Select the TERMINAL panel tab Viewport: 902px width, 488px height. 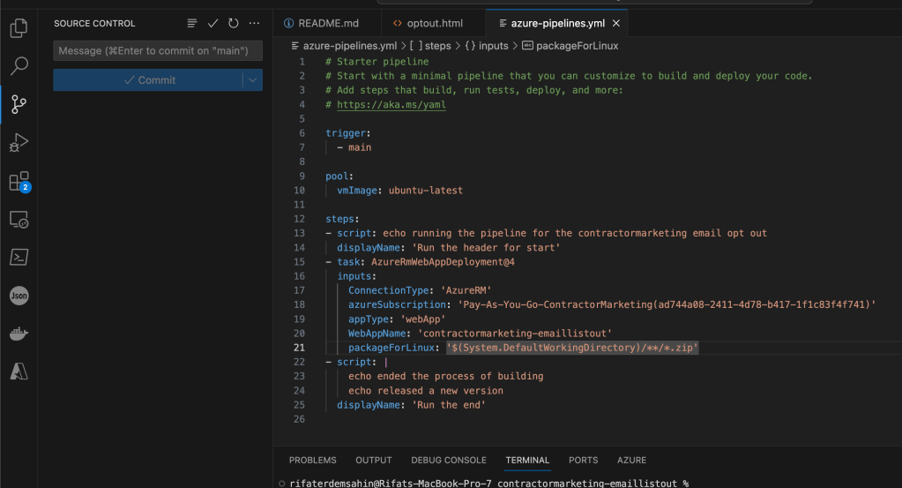coord(527,461)
